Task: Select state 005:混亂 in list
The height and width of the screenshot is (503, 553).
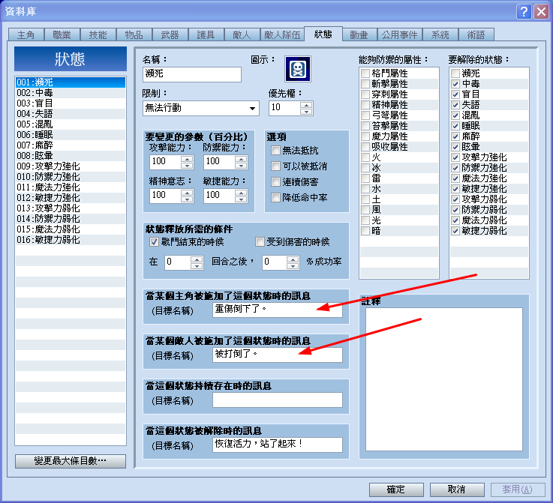Action: pos(71,124)
